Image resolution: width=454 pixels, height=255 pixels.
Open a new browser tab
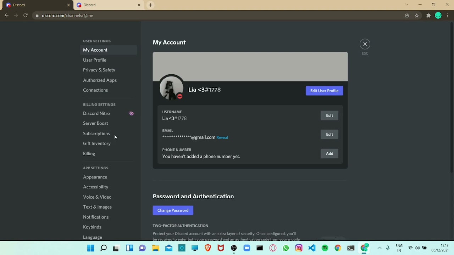coord(150,5)
